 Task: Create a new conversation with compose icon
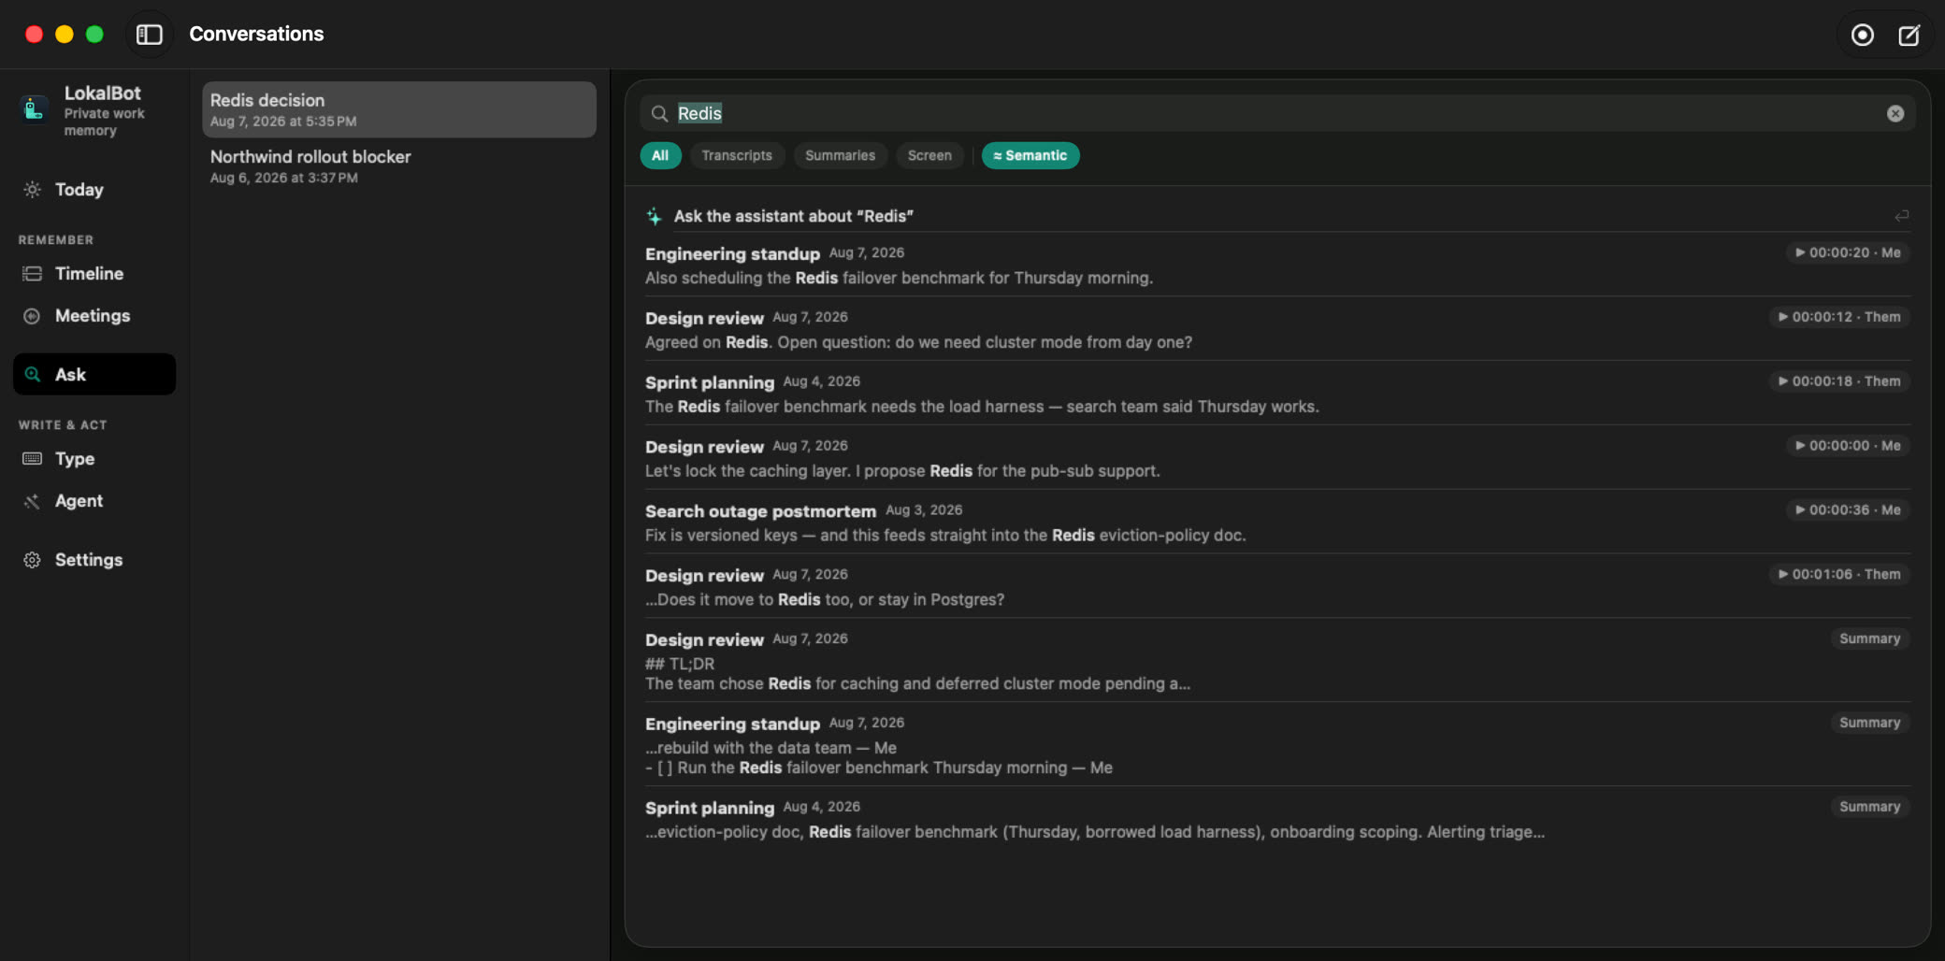click(1909, 35)
